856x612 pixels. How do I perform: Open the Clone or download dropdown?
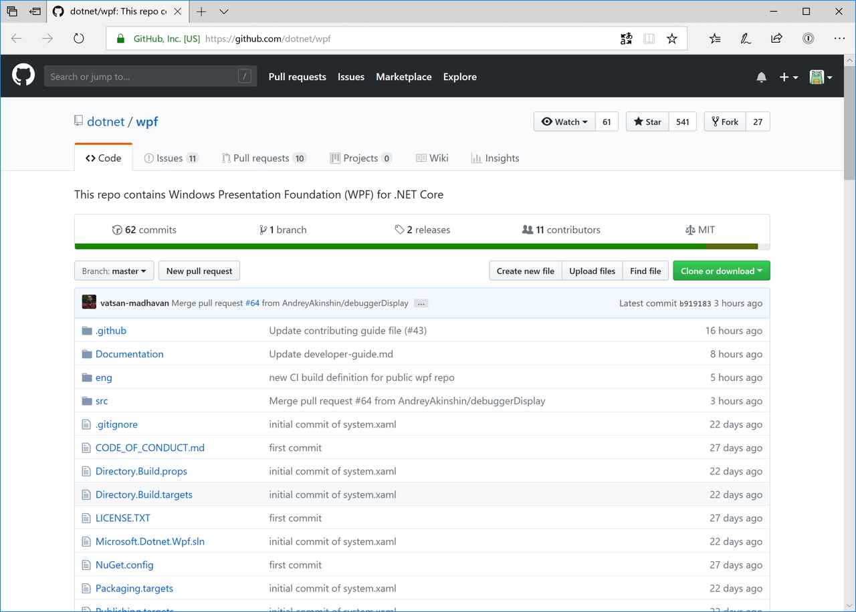pyautogui.click(x=721, y=271)
